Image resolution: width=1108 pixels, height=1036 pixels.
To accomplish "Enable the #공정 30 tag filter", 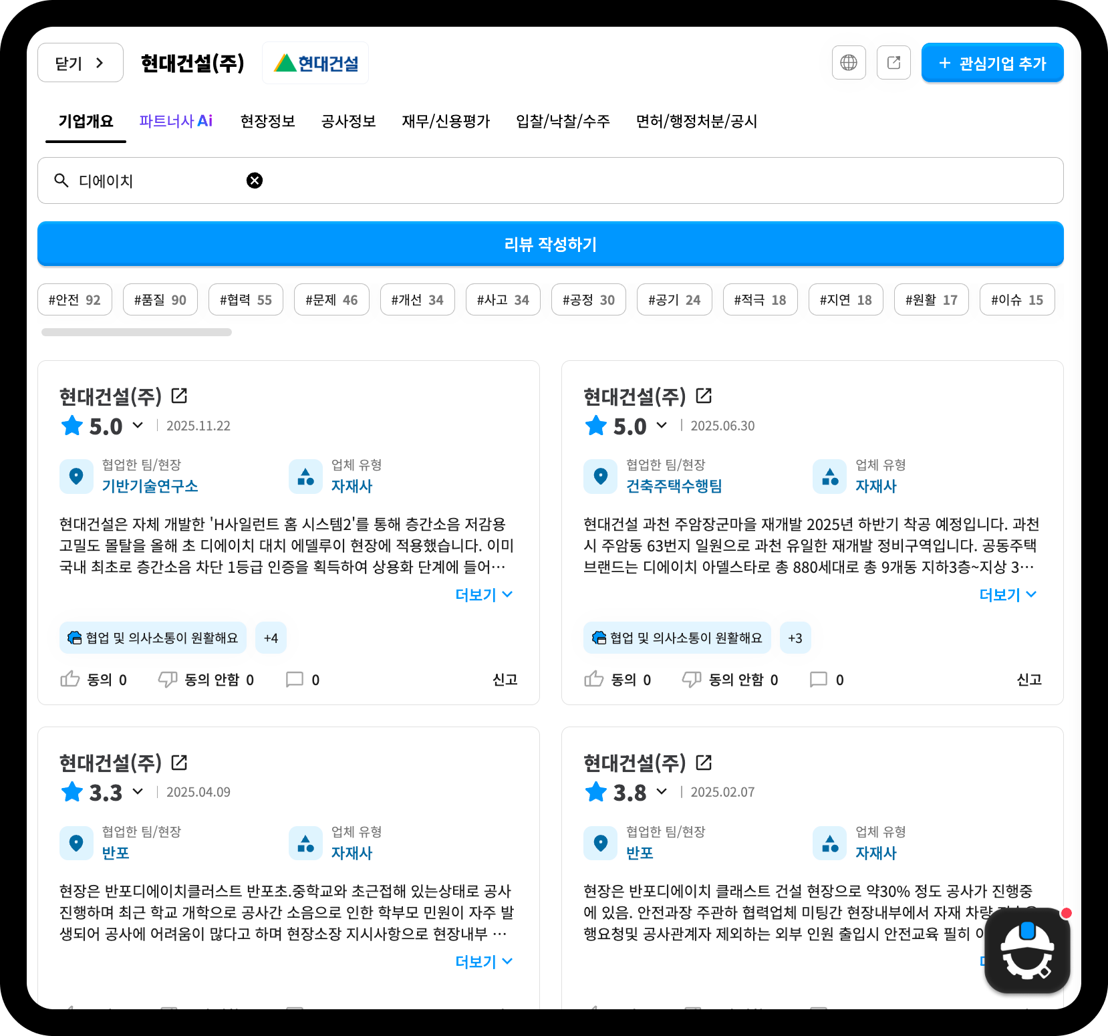I will pyautogui.click(x=589, y=299).
